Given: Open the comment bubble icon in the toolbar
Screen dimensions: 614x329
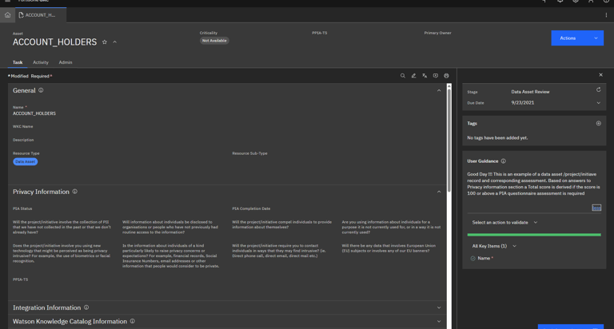Looking at the screenshot, I should coord(436,76).
